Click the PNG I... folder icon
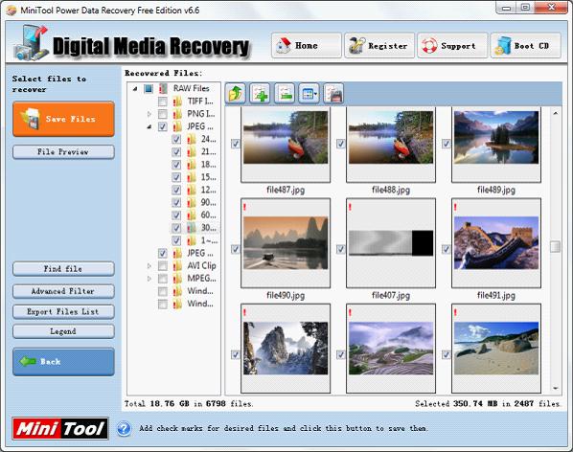573x452 pixels. (x=177, y=114)
